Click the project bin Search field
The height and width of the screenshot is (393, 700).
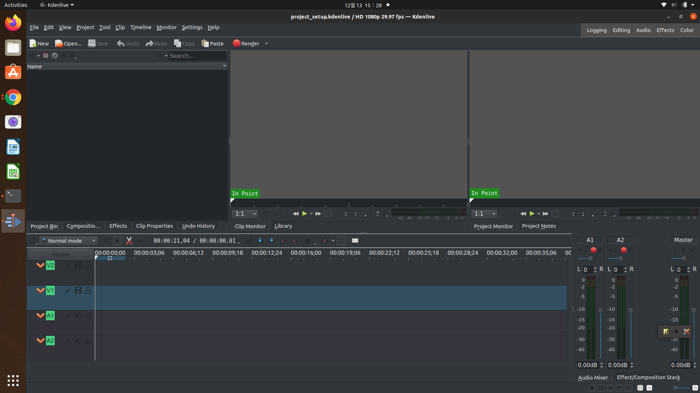(197, 56)
